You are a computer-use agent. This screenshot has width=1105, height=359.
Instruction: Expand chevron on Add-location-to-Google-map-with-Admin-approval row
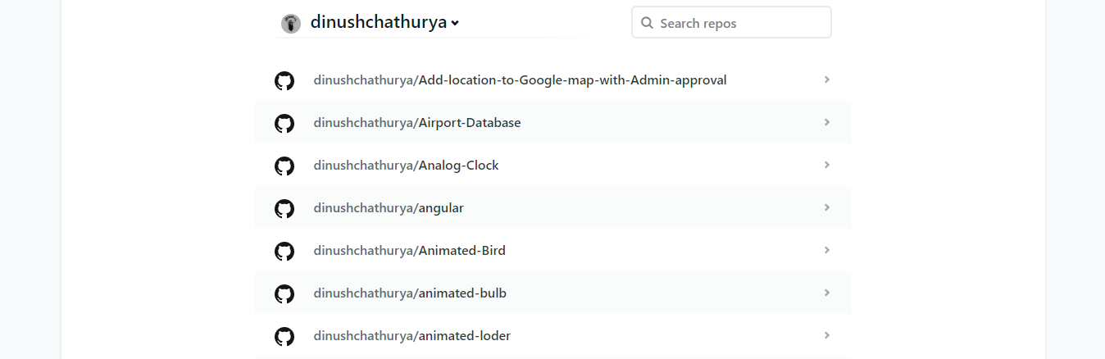827,80
